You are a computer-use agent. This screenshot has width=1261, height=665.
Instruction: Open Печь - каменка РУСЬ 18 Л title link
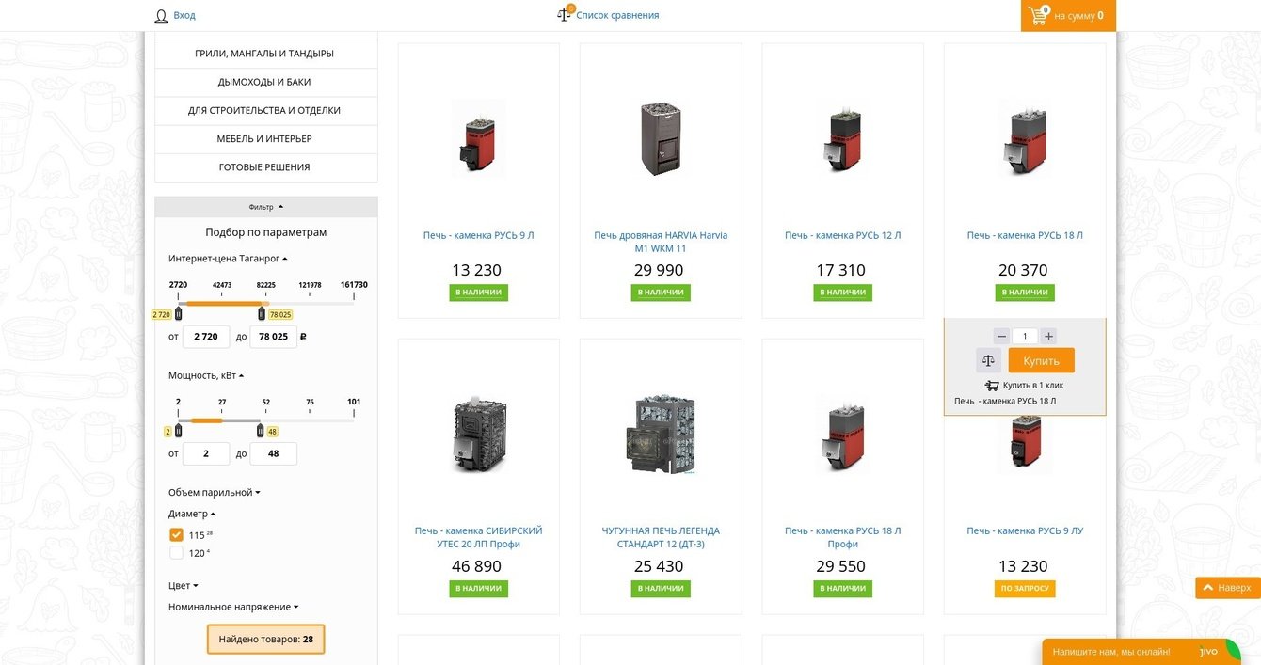click(x=1025, y=235)
